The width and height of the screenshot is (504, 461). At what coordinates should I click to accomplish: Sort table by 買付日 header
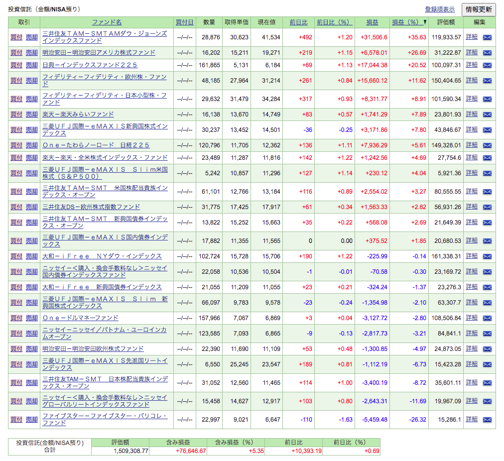click(x=184, y=22)
